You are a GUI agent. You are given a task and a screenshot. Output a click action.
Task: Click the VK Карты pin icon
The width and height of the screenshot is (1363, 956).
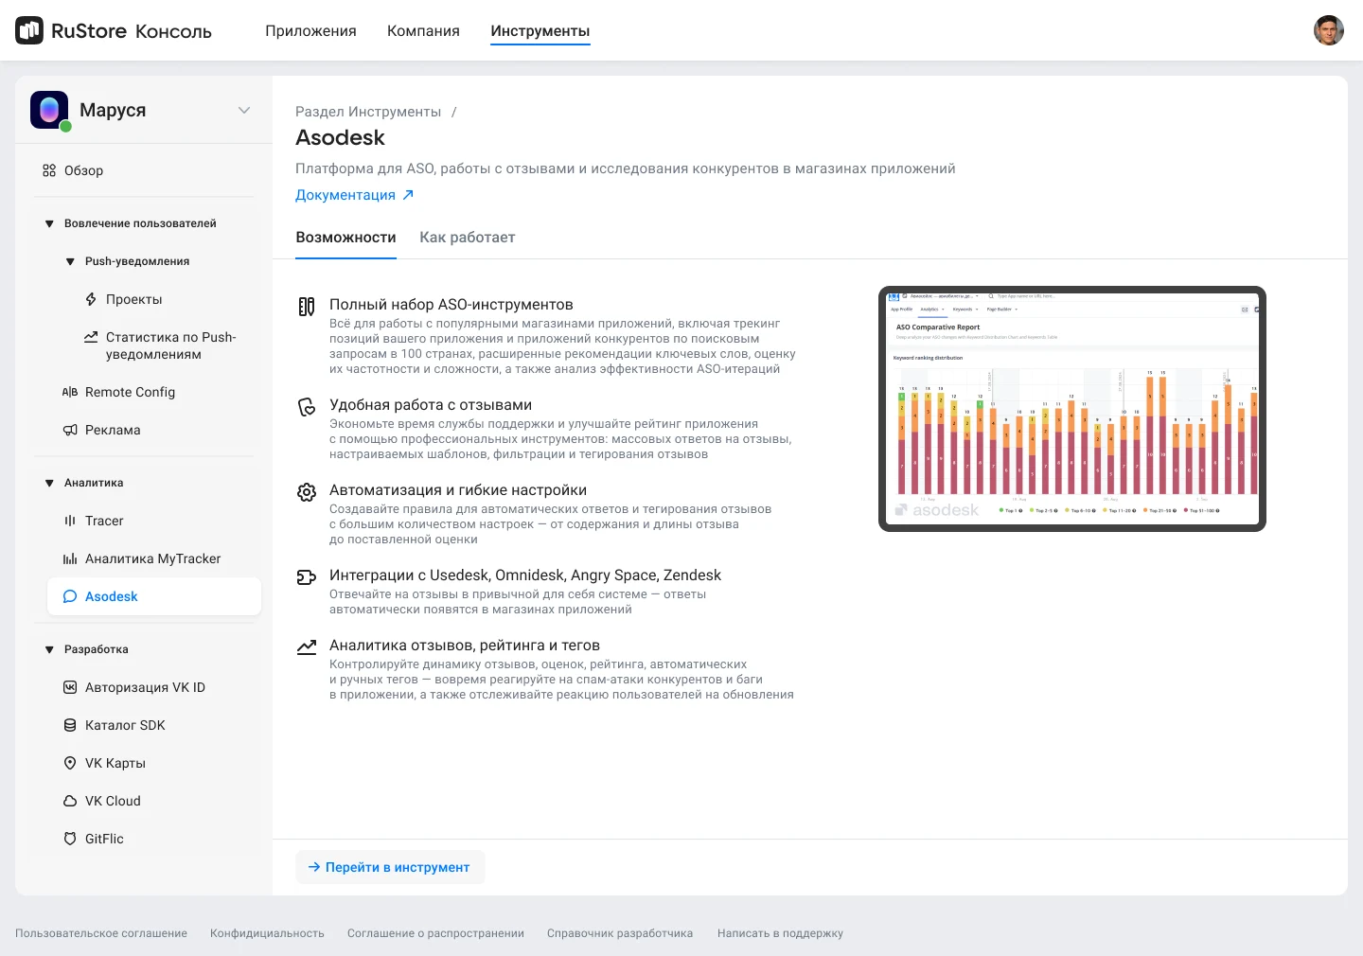click(70, 763)
